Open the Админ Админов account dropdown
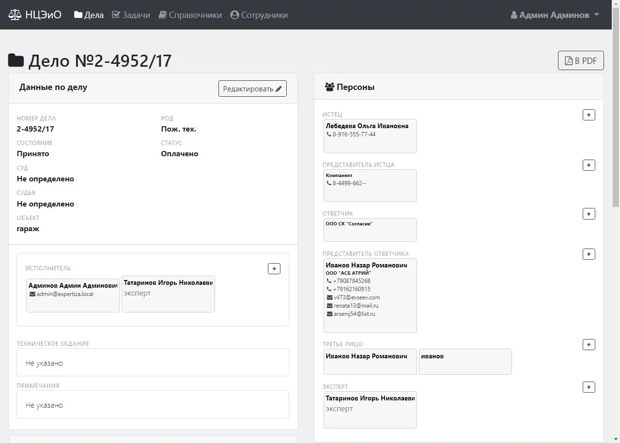This screenshot has height=443, width=620. pos(554,15)
